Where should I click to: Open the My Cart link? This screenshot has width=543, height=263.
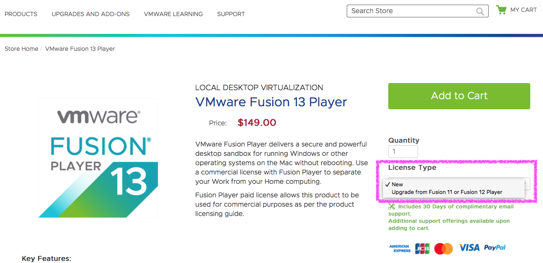[523, 10]
